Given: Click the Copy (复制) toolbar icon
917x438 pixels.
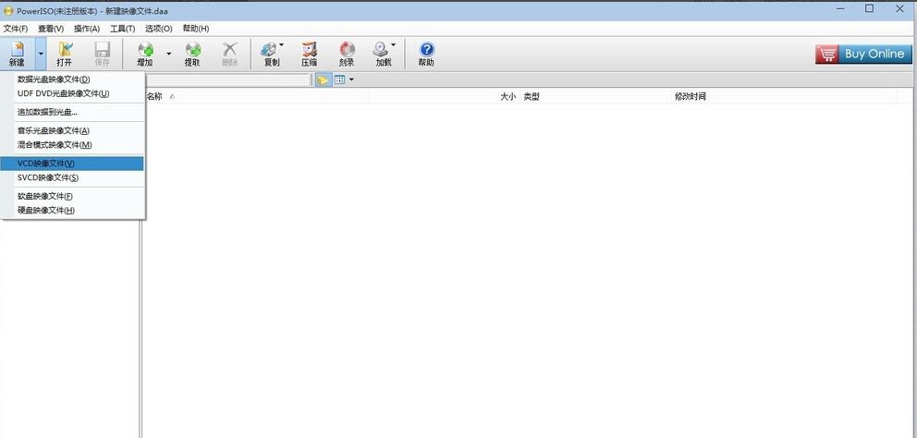Looking at the screenshot, I should tap(272, 54).
